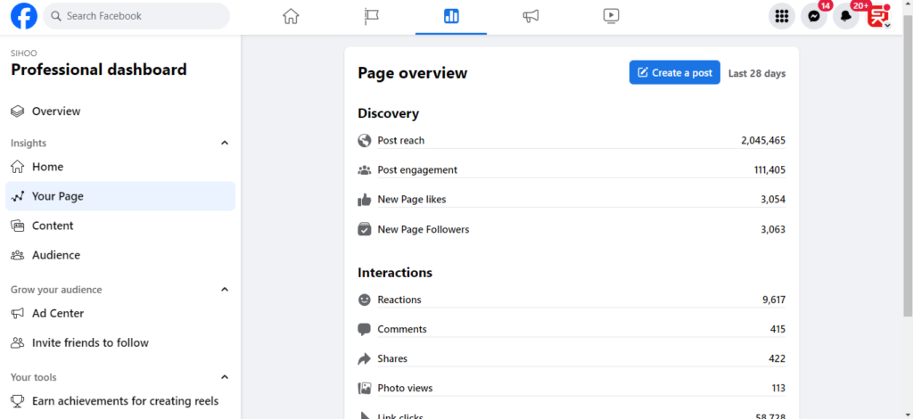The width and height of the screenshot is (913, 419).
Task: Click the Create a post button
Action: 674,73
